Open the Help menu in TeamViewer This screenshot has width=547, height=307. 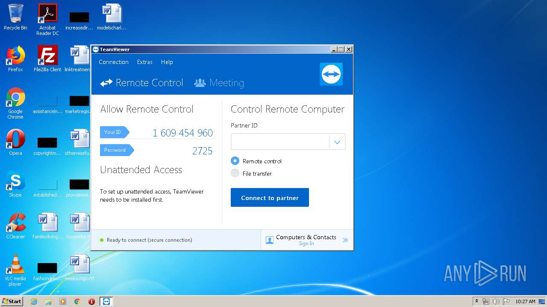[x=167, y=62]
